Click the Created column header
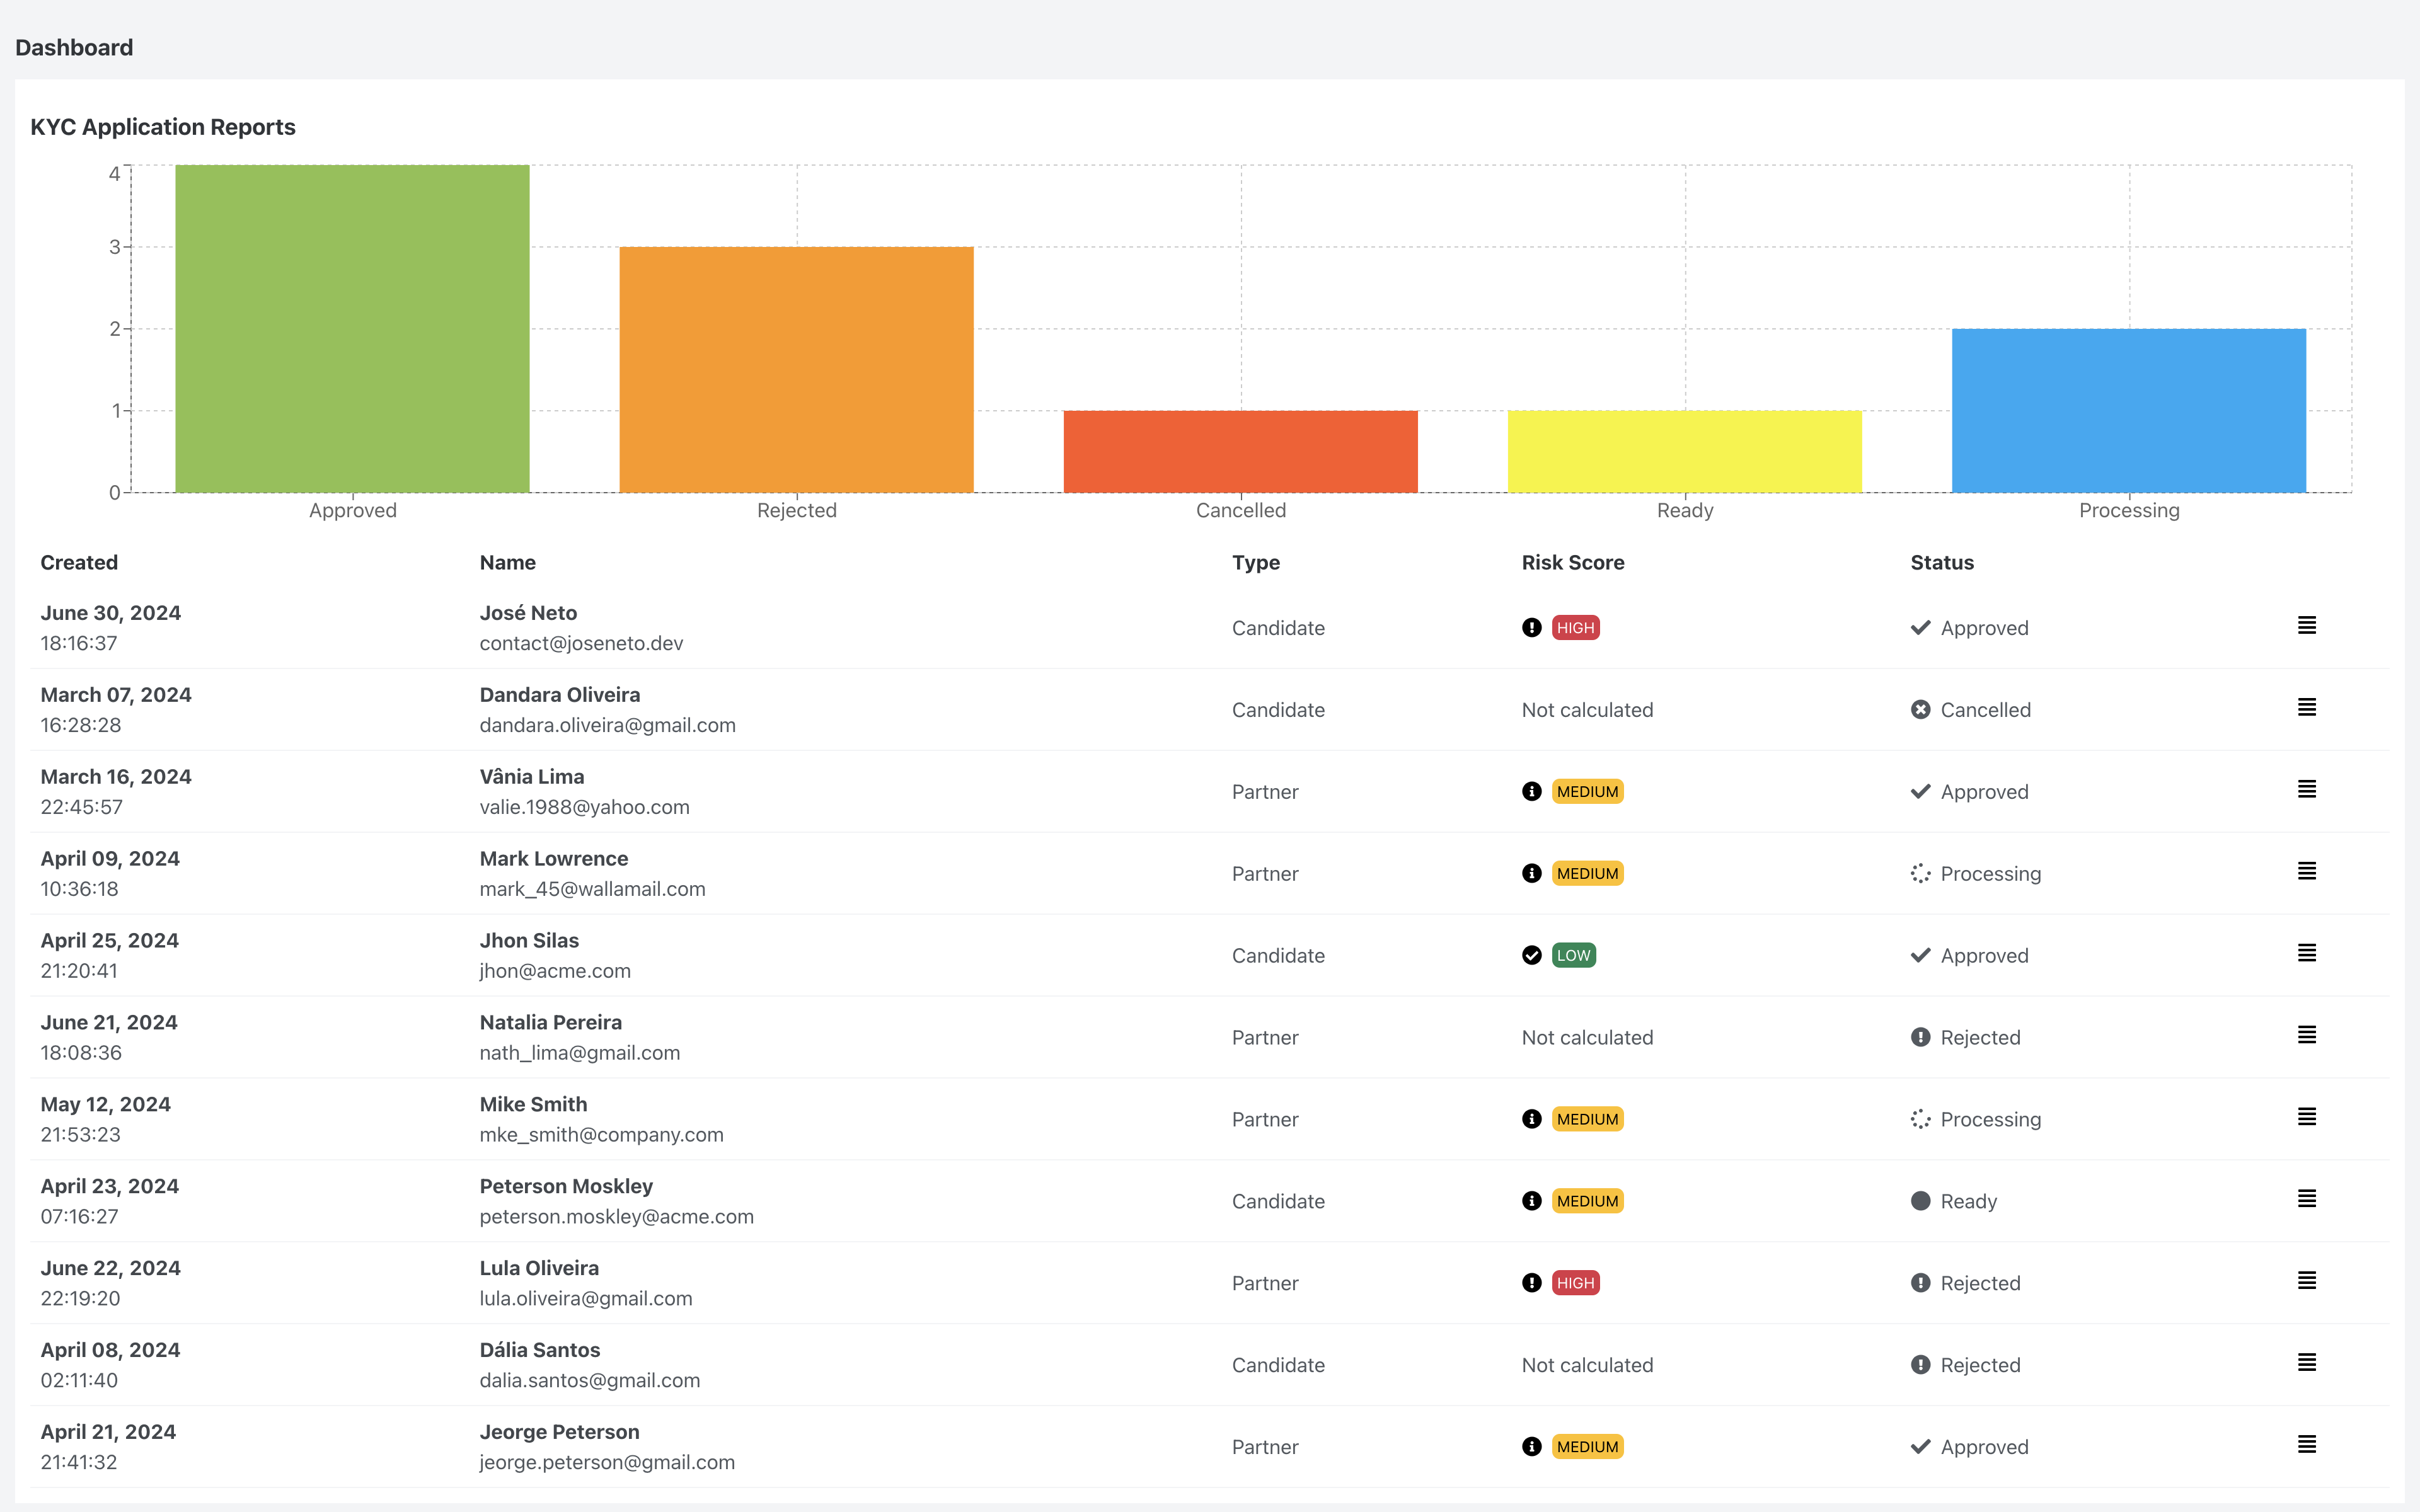Screen dimensions: 2420x1512 (x=79, y=563)
